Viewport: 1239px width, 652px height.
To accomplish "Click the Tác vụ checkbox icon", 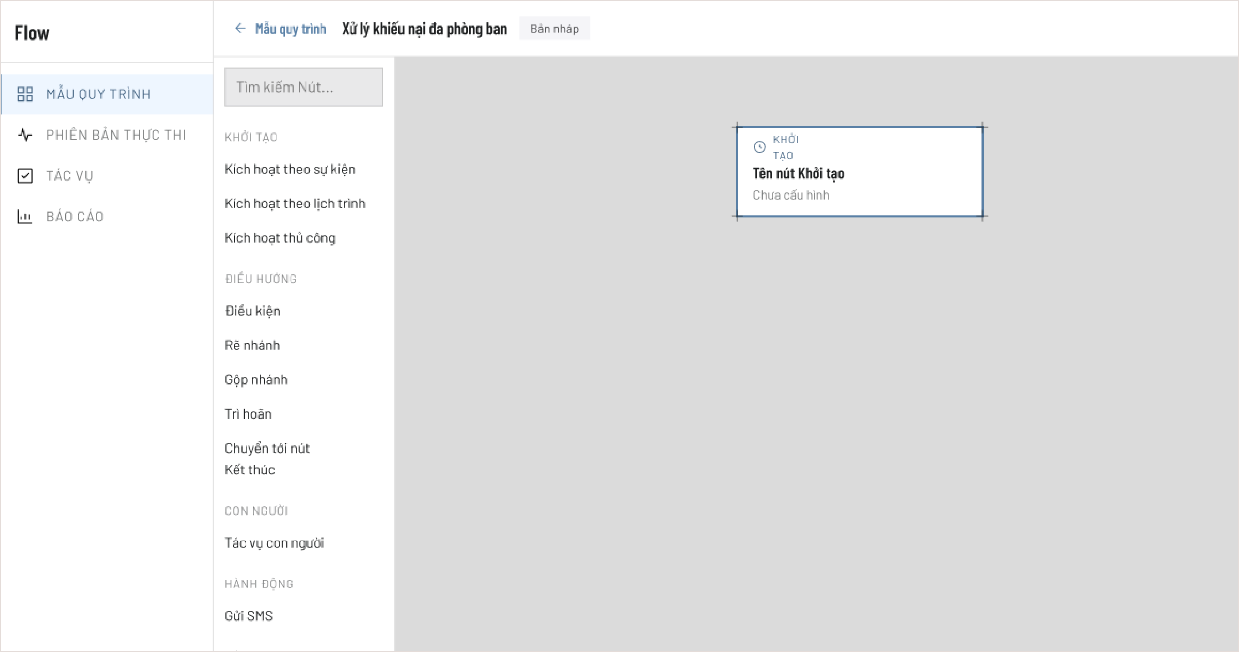I will coord(25,175).
